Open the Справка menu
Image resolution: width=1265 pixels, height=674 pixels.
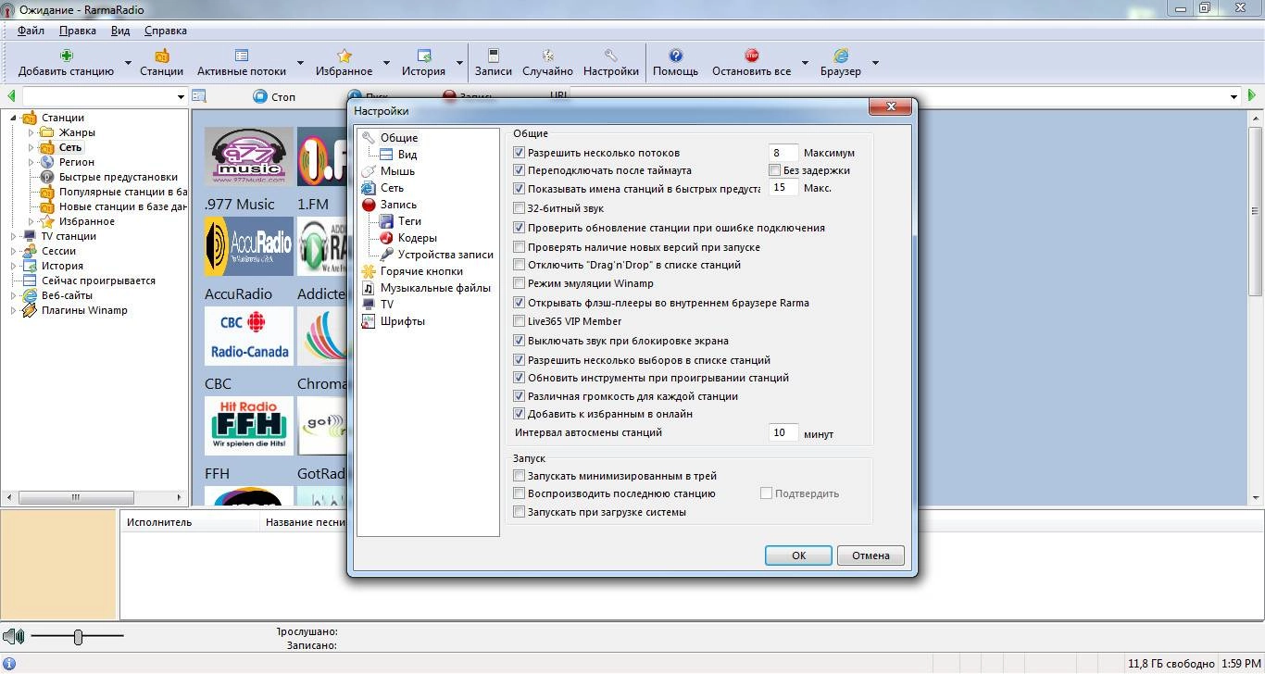(x=166, y=31)
